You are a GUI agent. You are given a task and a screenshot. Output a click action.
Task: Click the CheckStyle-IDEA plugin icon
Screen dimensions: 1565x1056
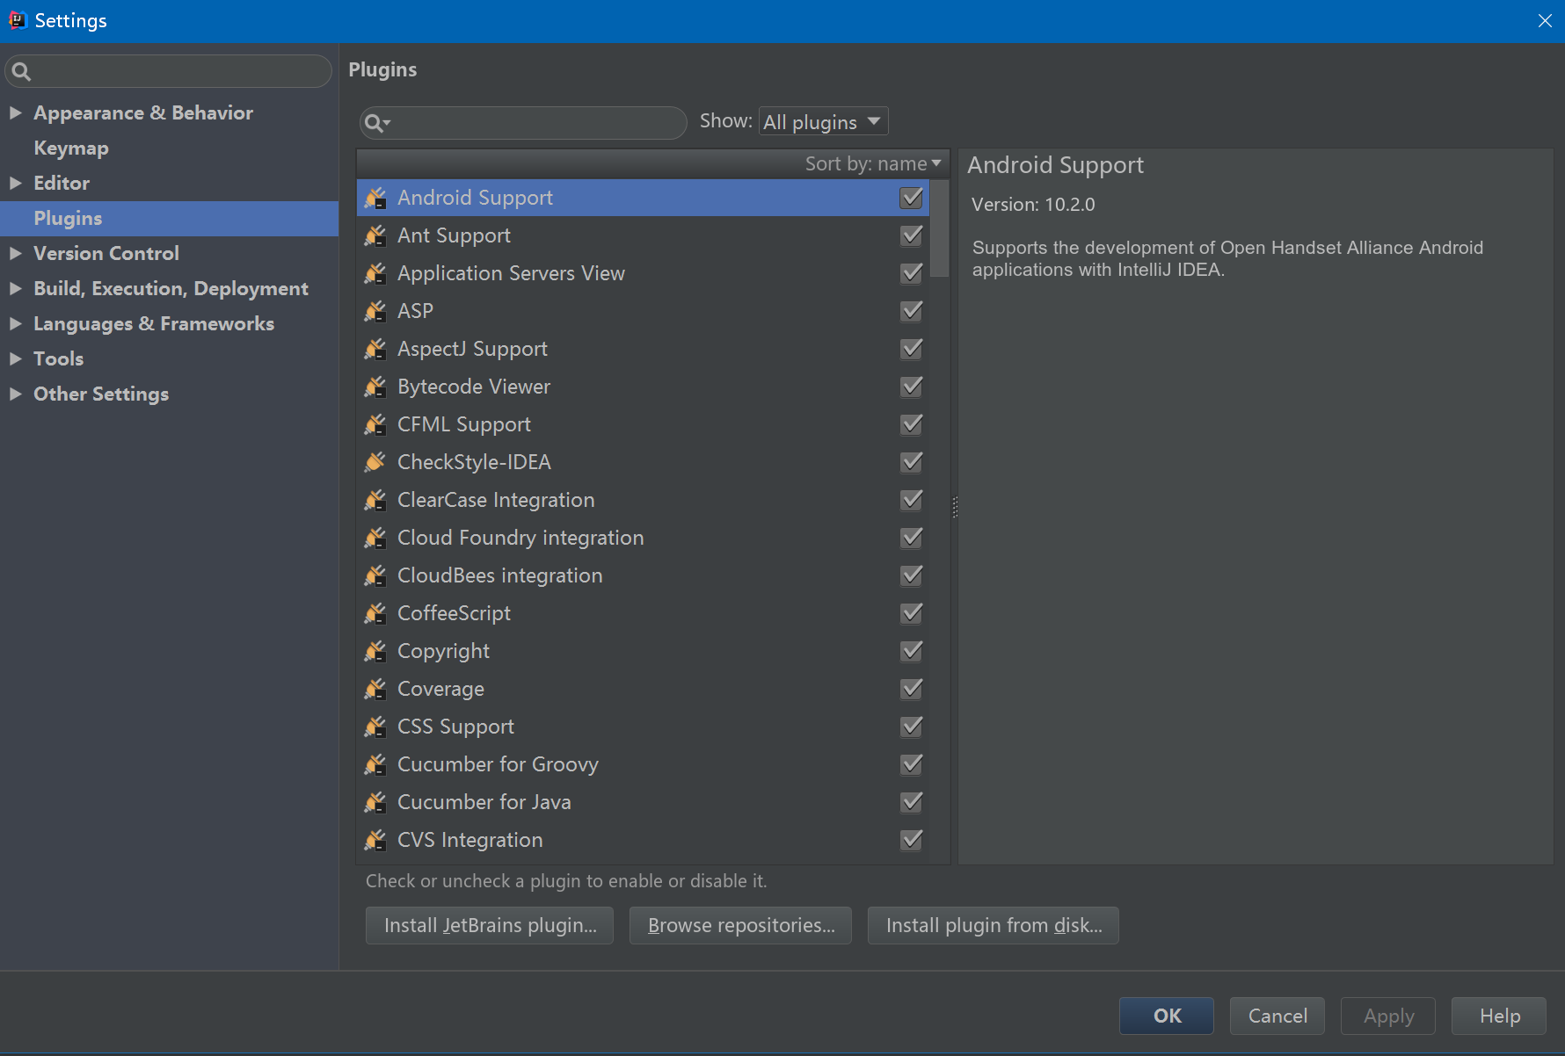click(375, 463)
